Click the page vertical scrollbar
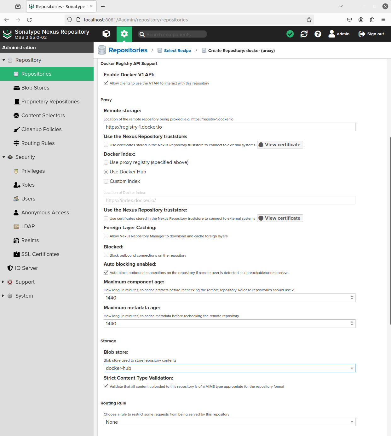This screenshot has width=391, height=436. pos(390,231)
